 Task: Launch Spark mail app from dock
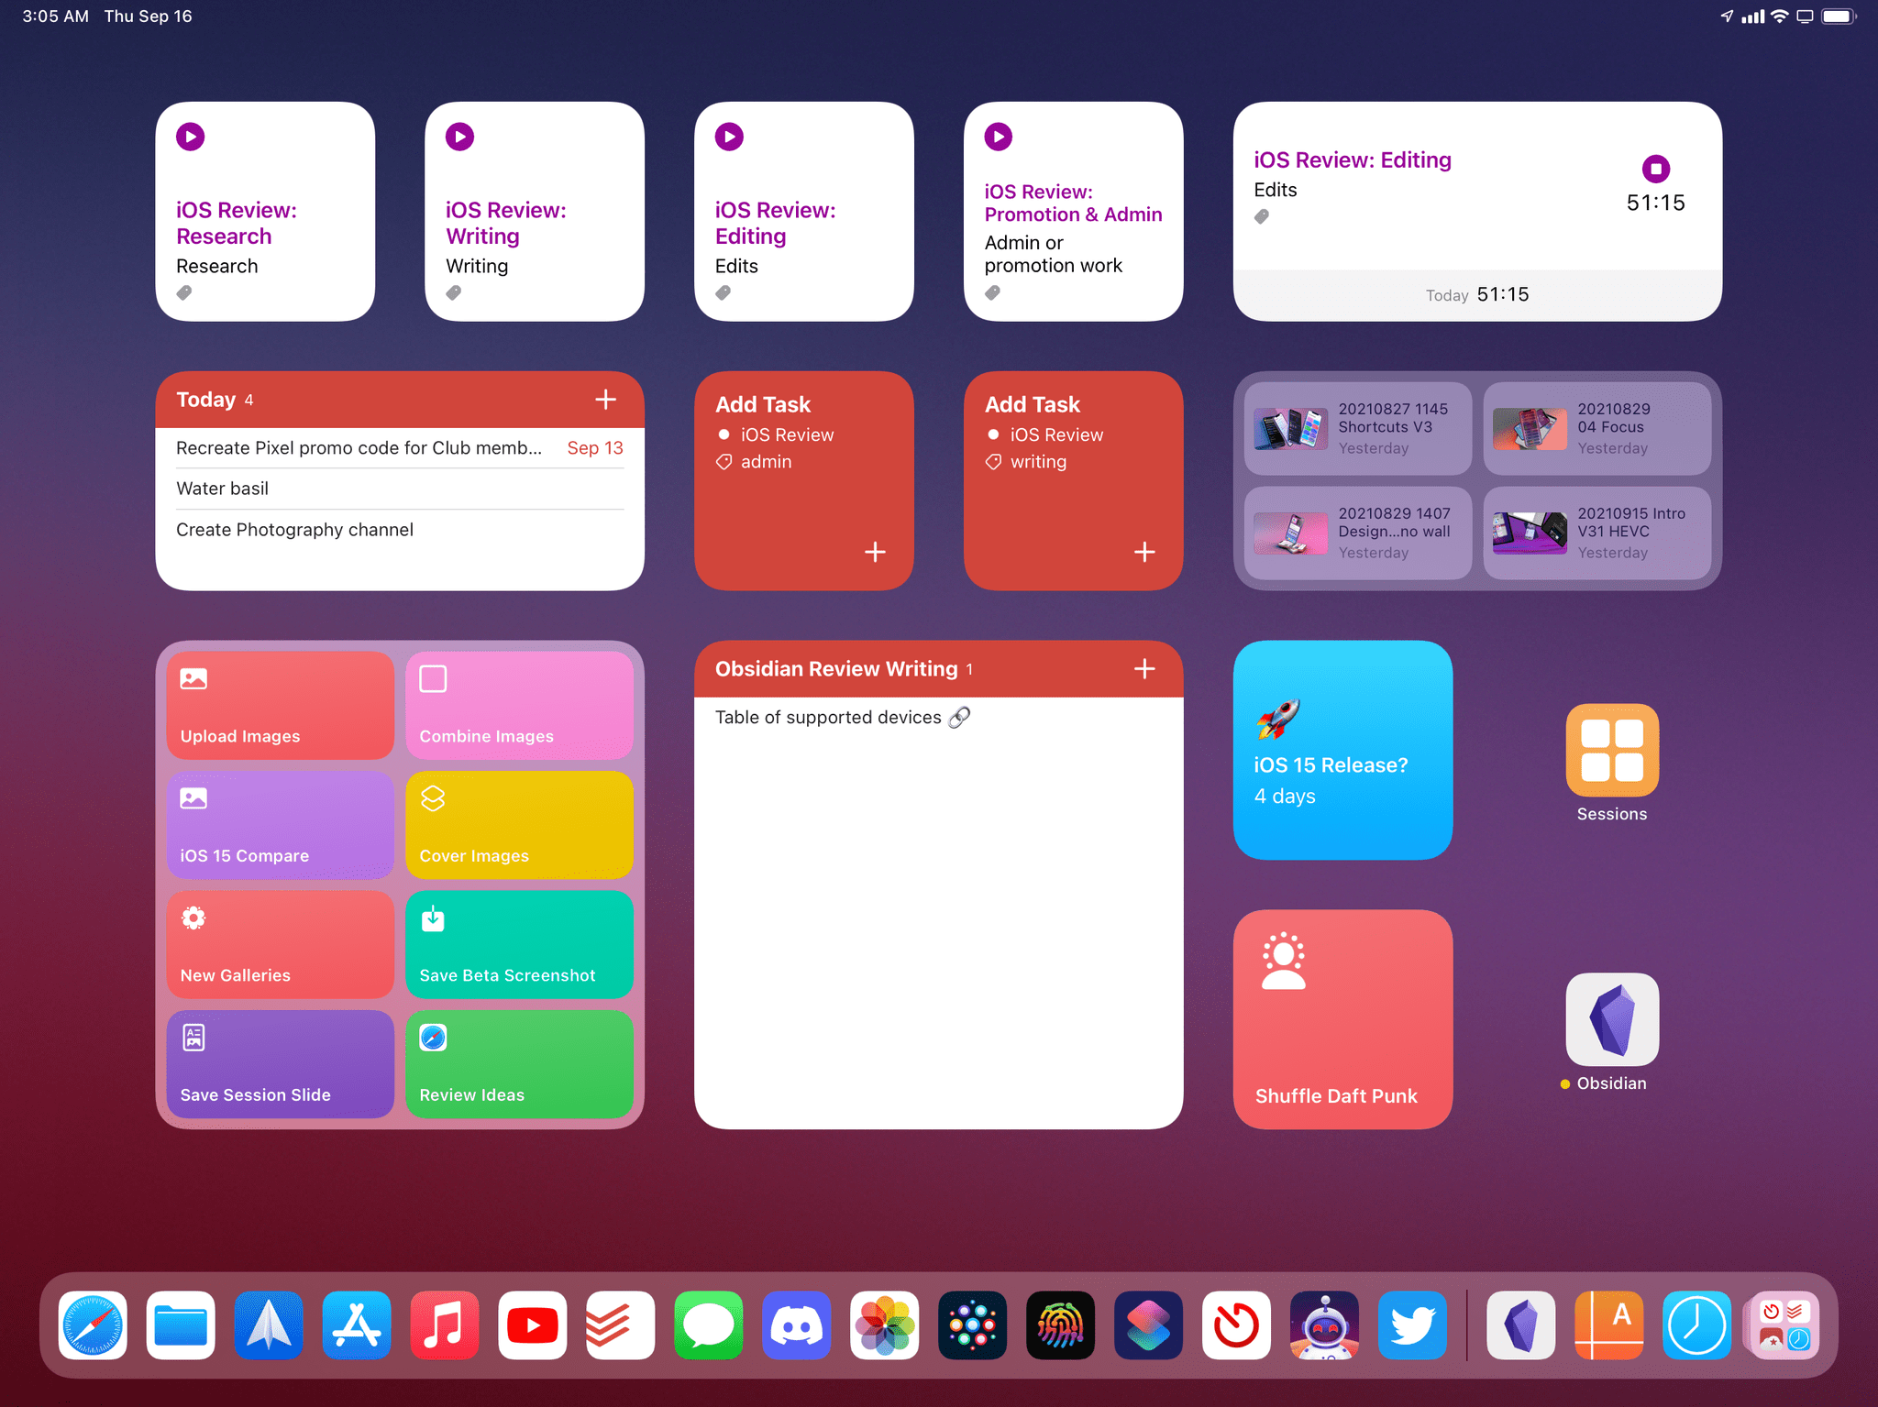[x=269, y=1325]
